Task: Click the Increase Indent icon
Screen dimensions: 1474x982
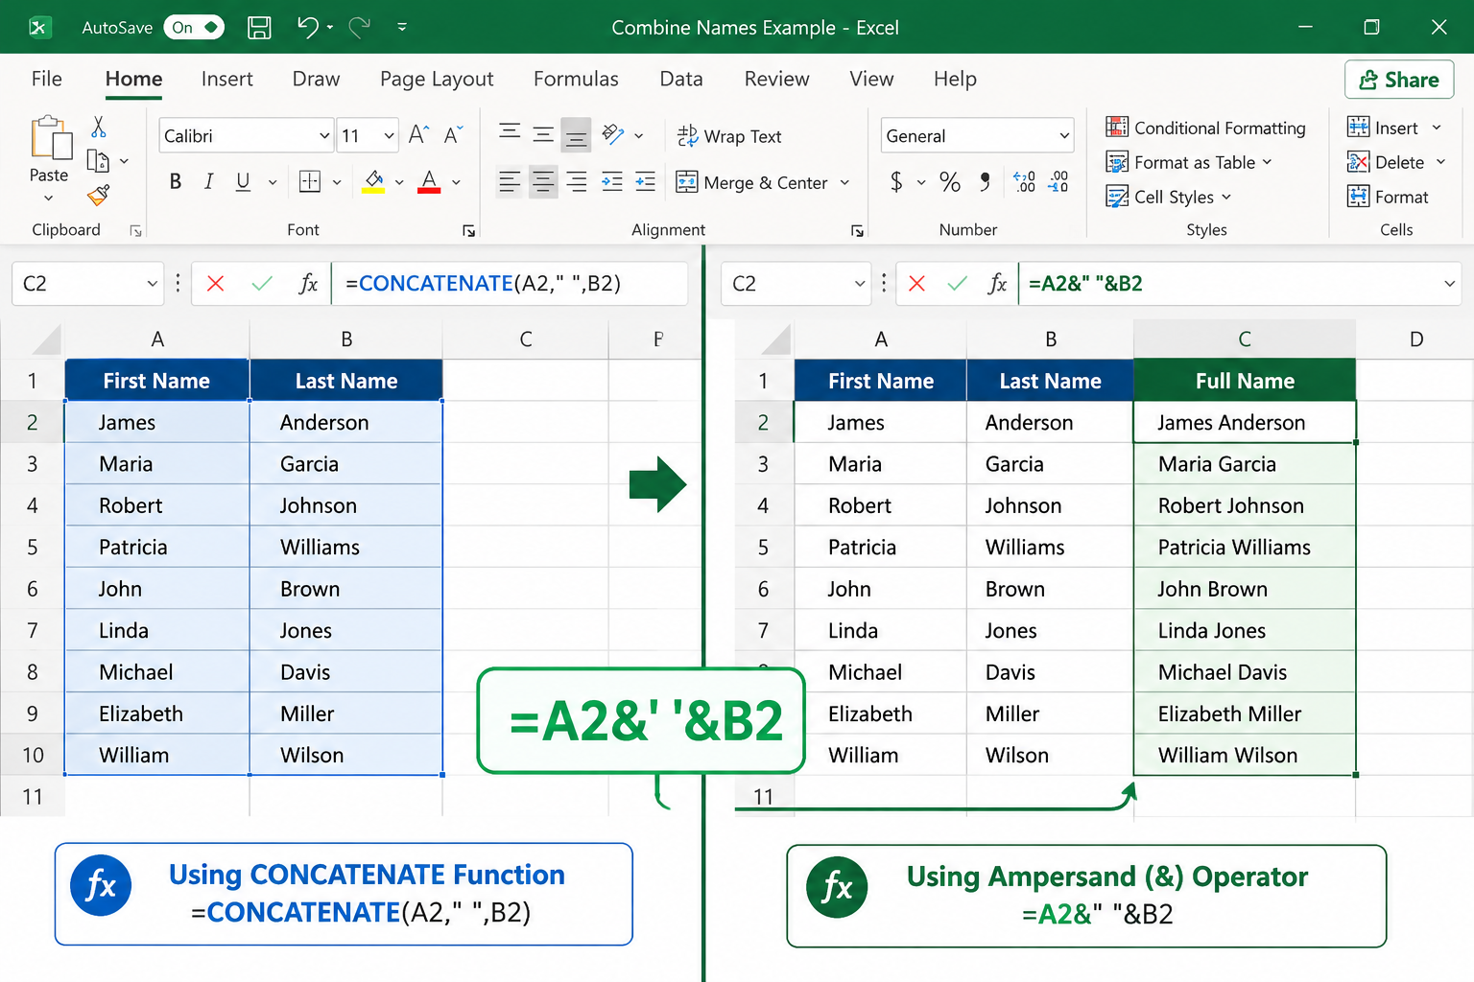Action: pyautogui.click(x=646, y=181)
